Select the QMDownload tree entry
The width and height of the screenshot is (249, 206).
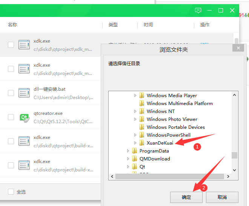click(155, 159)
